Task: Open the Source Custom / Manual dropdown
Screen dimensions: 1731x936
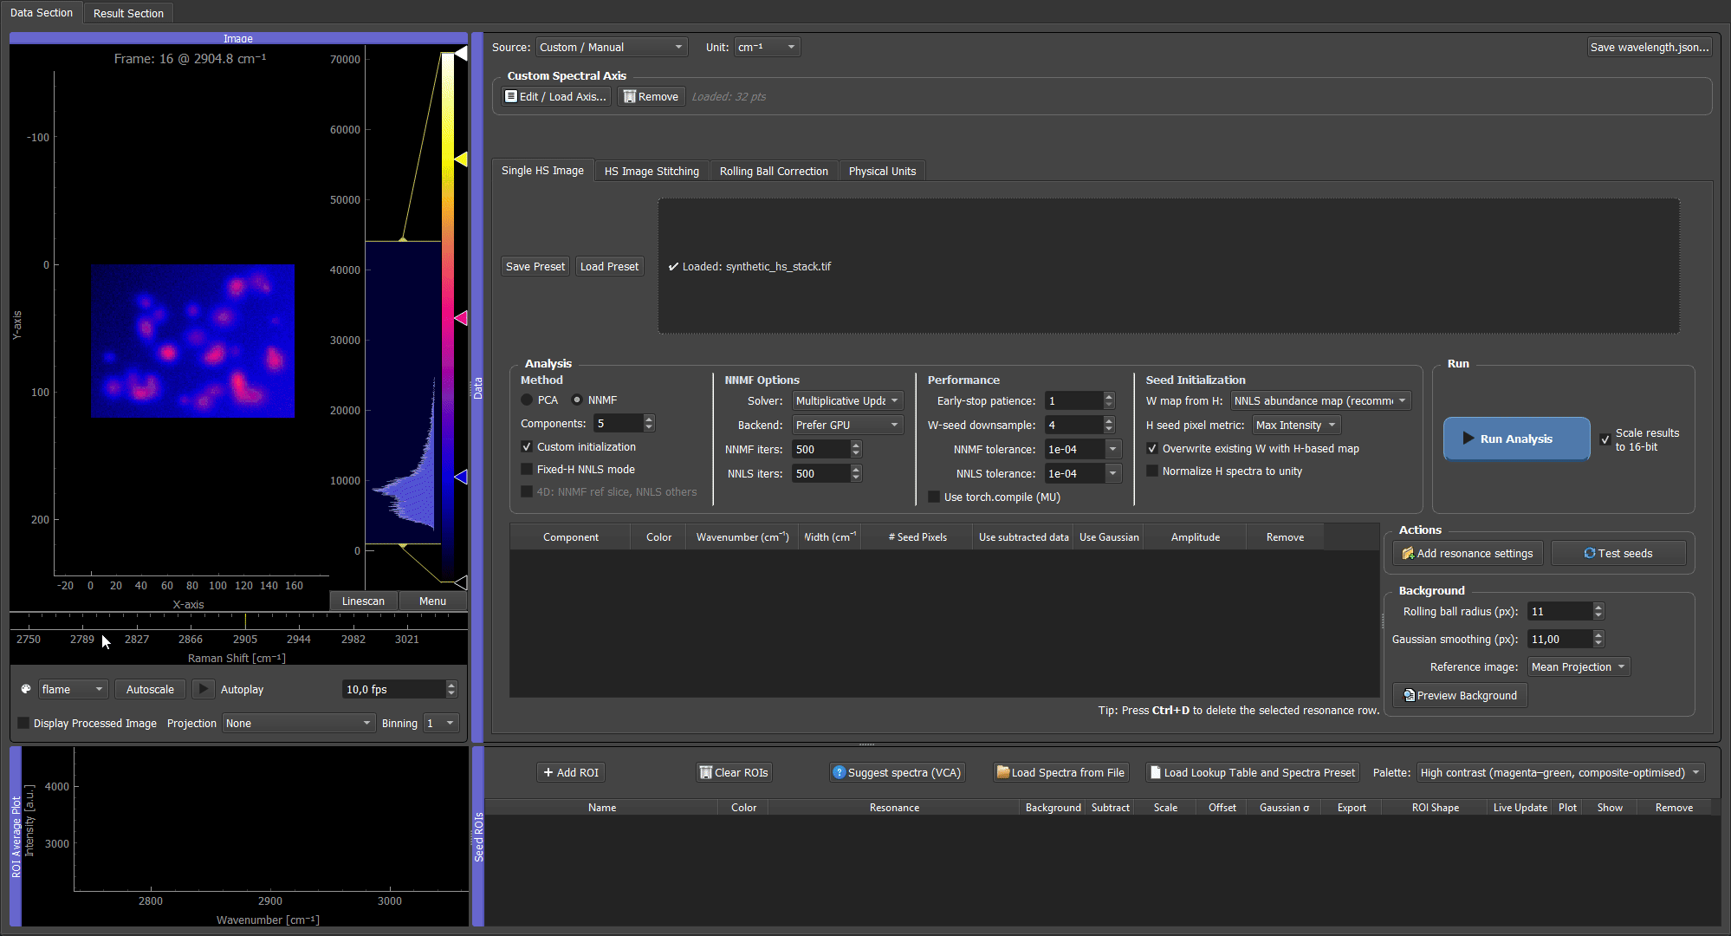Action: coord(612,47)
